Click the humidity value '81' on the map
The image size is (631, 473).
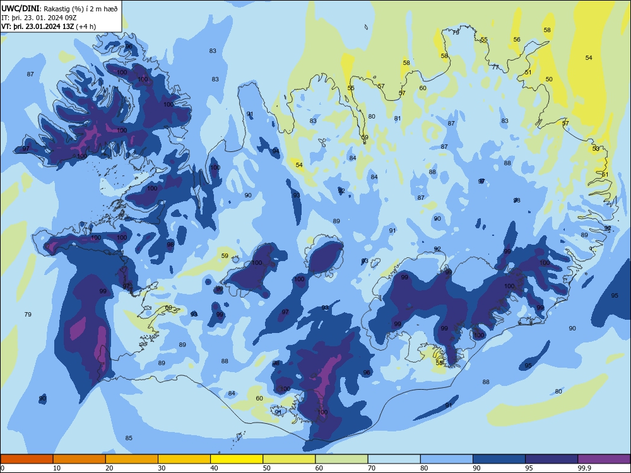(398, 119)
